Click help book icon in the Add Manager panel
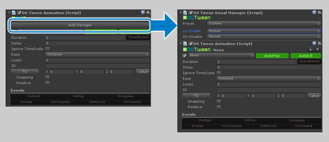Viewport: 329px width, 142px height. (143, 13)
